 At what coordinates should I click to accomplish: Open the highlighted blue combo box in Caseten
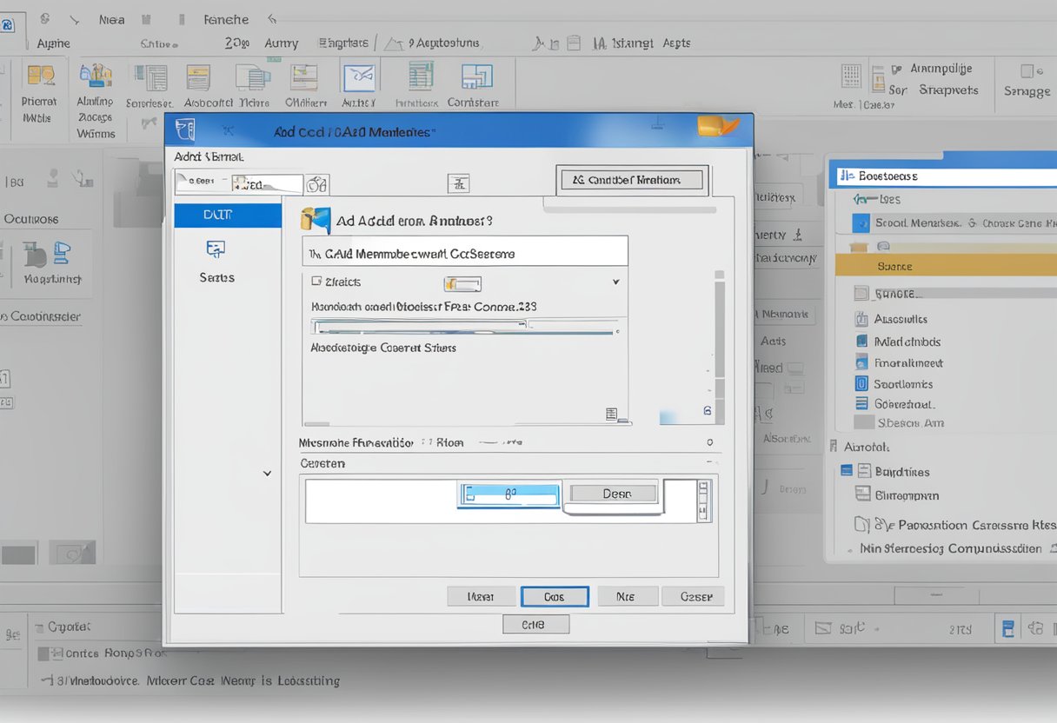pyautogui.click(x=509, y=494)
